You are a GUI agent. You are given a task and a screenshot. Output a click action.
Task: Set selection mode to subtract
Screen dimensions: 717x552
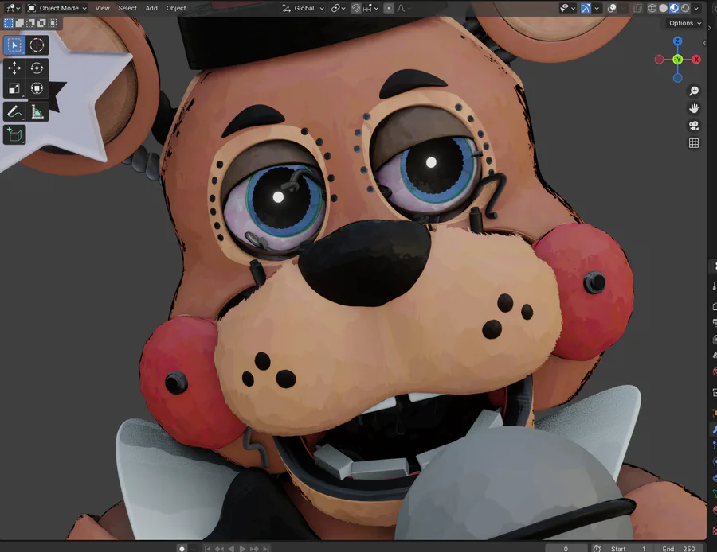coord(30,23)
